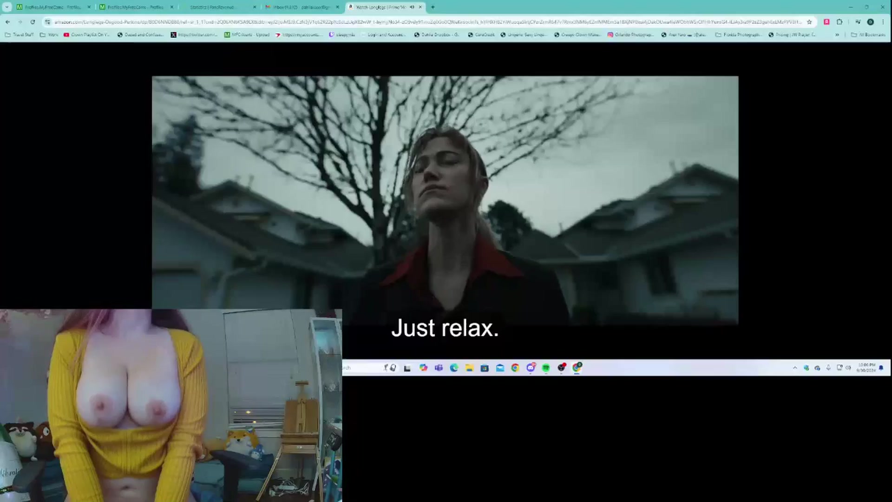Open Microsoft Edge from the taskbar

pos(454,368)
